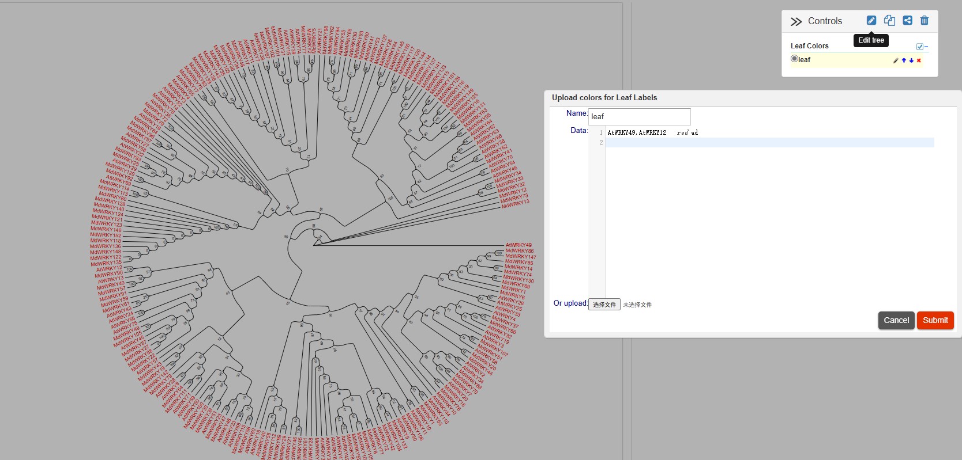Move leaf dataset down with blue arrow
This screenshot has width=962, height=460.
tap(911, 60)
